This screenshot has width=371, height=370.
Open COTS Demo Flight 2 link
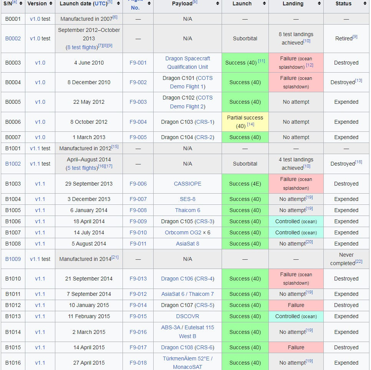[191, 102]
